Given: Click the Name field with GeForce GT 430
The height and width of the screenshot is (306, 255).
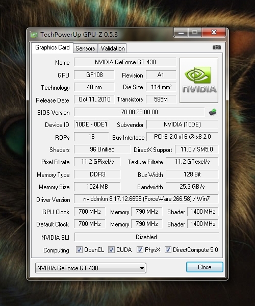Looking at the screenshot, I should point(125,62).
